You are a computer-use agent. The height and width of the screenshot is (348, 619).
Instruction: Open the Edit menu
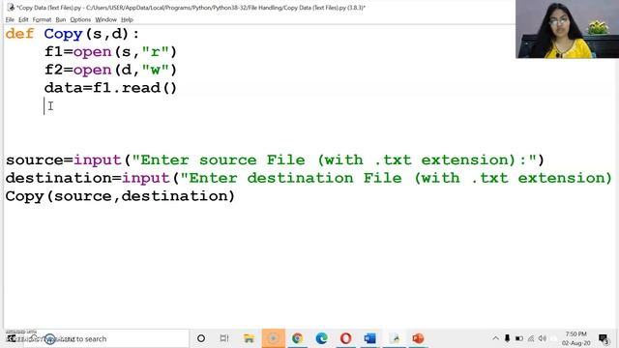tap(23, 19)
